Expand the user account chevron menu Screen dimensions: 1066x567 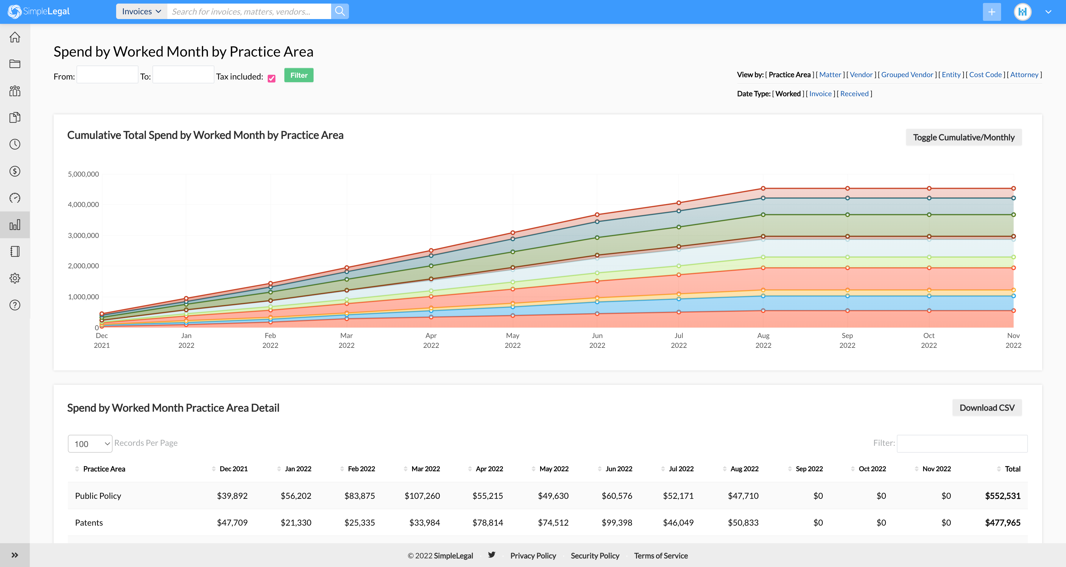click(x=1048, y=12)
